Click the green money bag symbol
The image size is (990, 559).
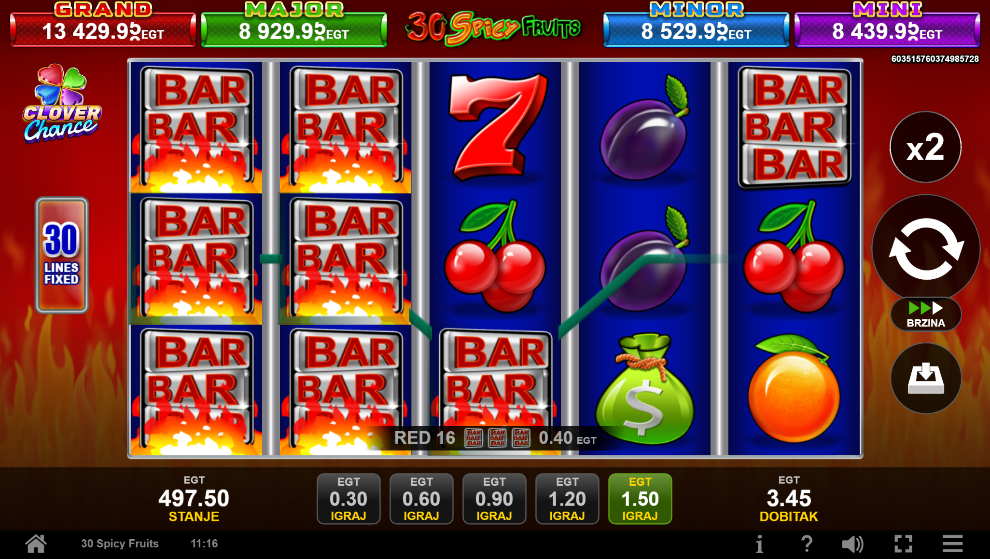[x=644, y=389]
